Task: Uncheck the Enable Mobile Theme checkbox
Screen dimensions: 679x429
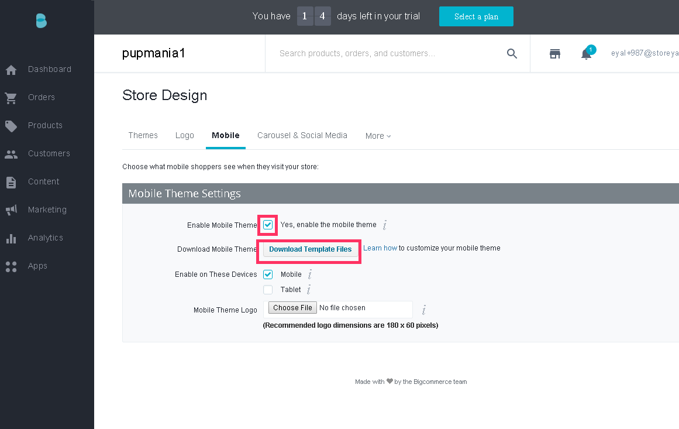Action: click(268, 225)
